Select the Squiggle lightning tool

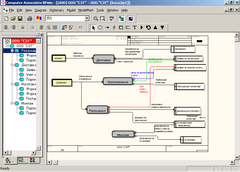114,28
